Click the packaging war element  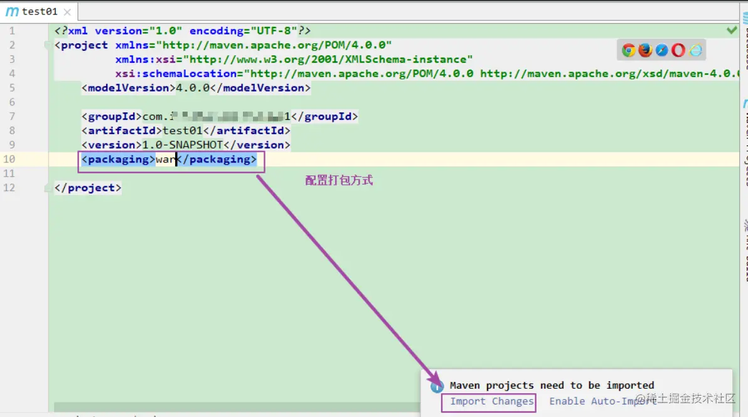(169, 159)
